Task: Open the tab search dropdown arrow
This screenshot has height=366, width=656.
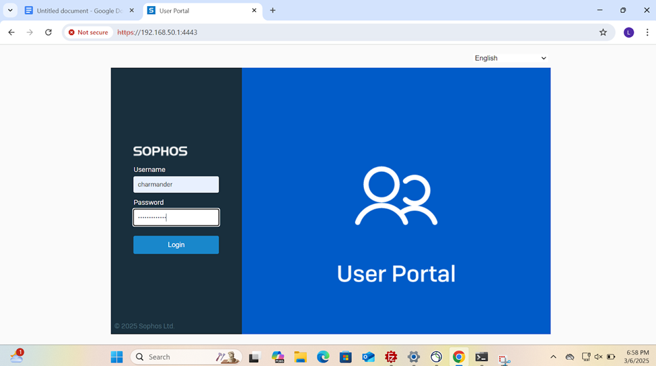Action: coord(10,11)
